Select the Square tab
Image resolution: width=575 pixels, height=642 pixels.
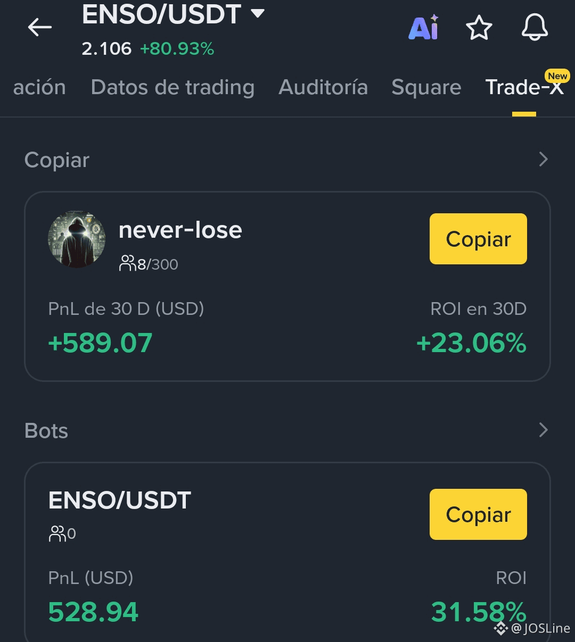426,87
